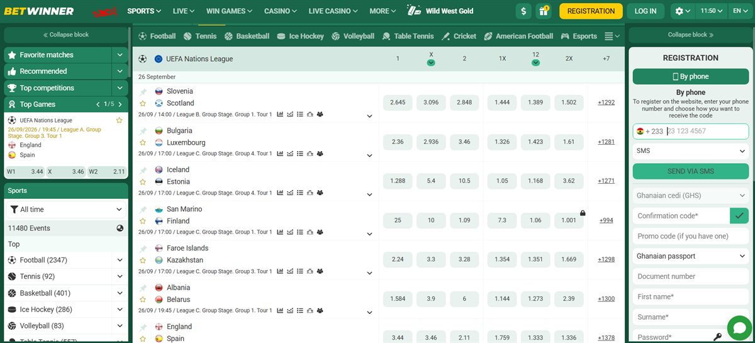
Task: Open the CASINO top menu
Action: 281,11
